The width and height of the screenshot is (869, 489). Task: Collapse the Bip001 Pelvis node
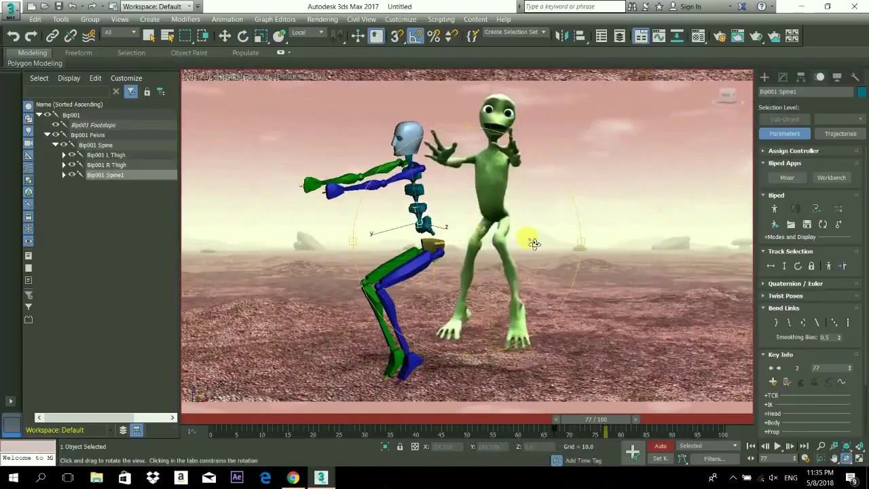[x=48, y=135]
